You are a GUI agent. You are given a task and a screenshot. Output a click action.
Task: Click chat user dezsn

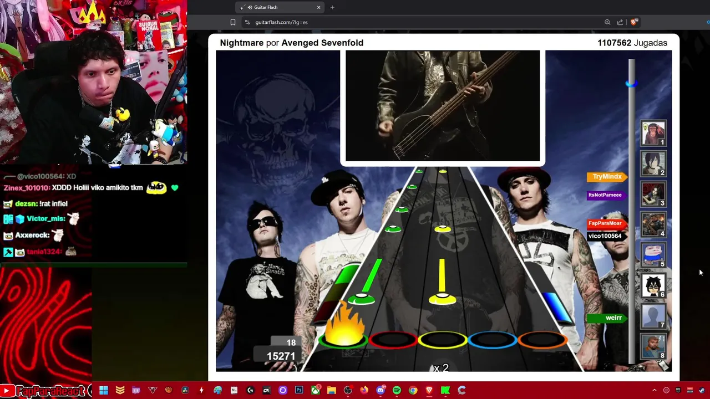point(26,204)
